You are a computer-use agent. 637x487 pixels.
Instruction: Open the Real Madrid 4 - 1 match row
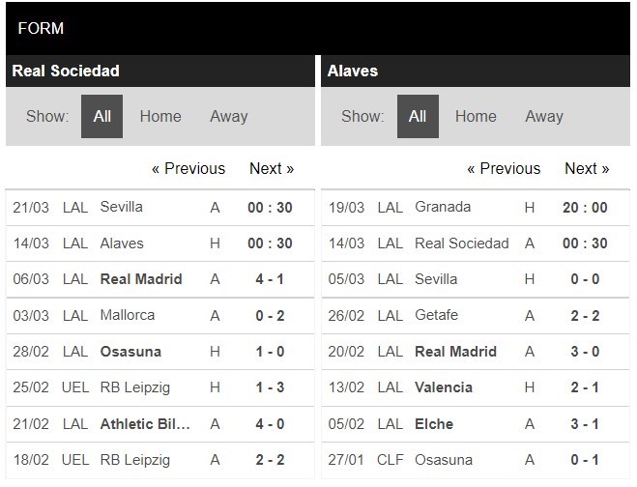(x=160, y=279)
